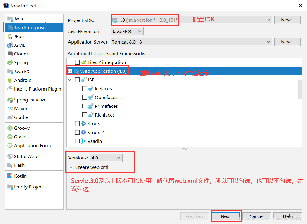307x224 pixels.
Task: Click the Help button
Action: pos(288,216)
